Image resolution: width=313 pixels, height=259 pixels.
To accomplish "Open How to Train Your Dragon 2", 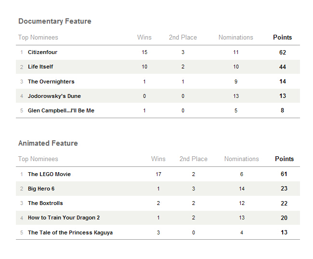I will [64, 218].
